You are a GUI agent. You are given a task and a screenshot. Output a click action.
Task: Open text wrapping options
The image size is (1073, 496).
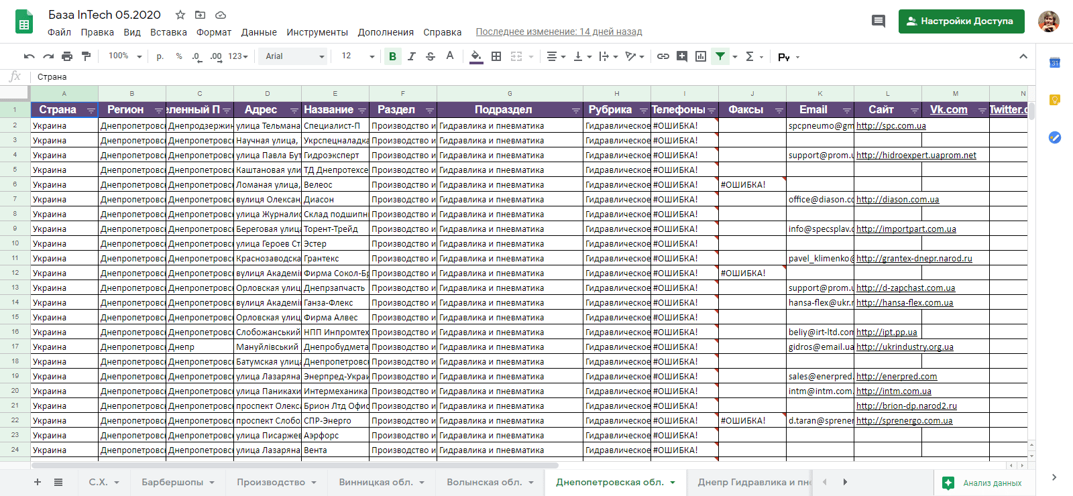tap(608, 56)
